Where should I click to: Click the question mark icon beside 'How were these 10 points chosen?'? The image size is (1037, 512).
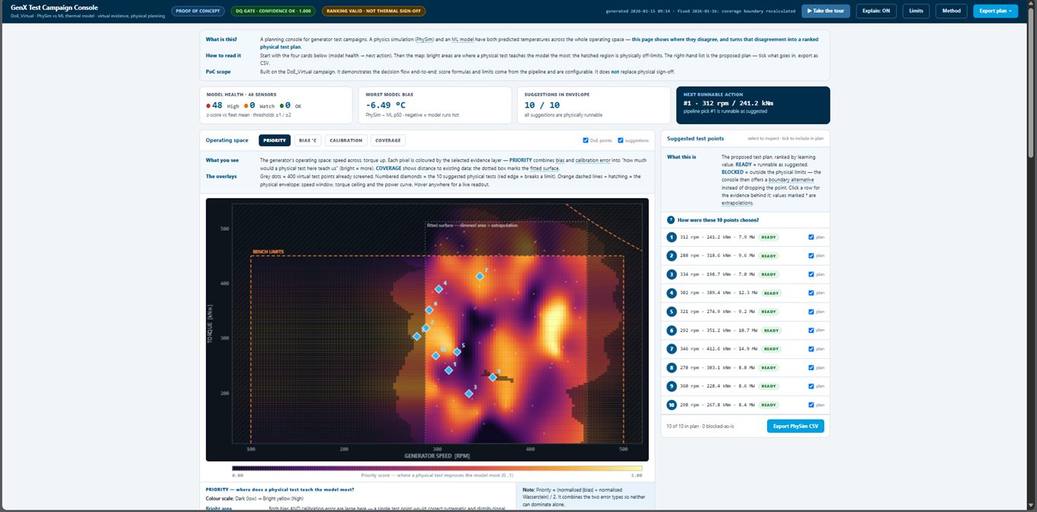[671, 219]
